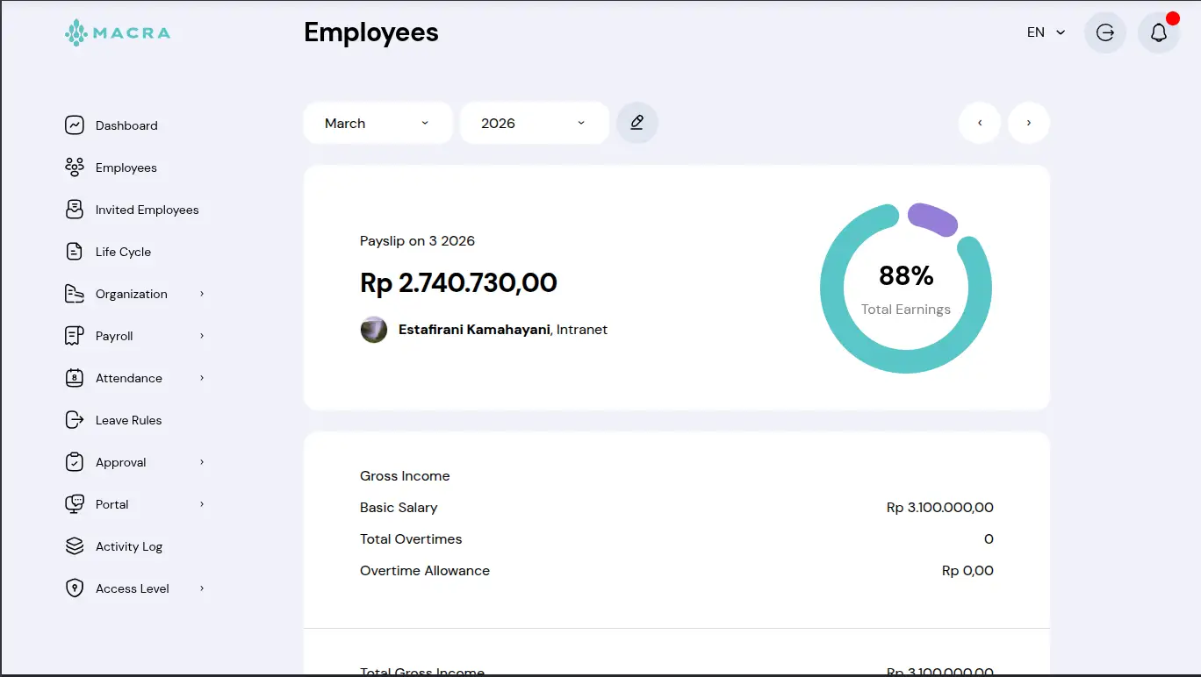Click the logout icon in header
The image size is (1201, 677).
(1105, 33)
